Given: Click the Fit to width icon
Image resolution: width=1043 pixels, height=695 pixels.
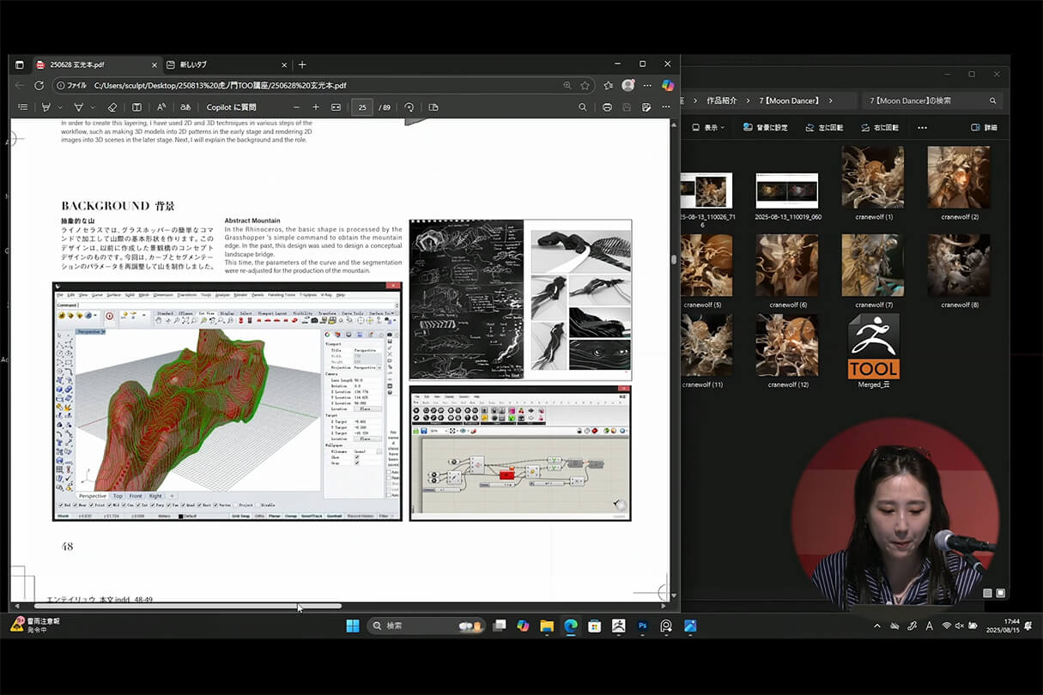Looking at the screenshot, I should pyautogui.click(x=336, y=107).
